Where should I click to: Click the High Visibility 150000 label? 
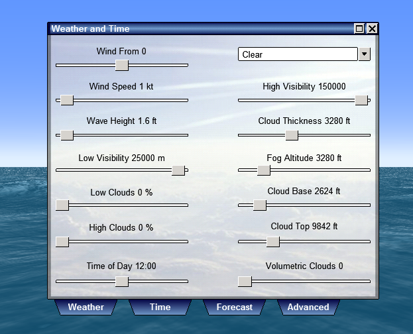(304, 86)
